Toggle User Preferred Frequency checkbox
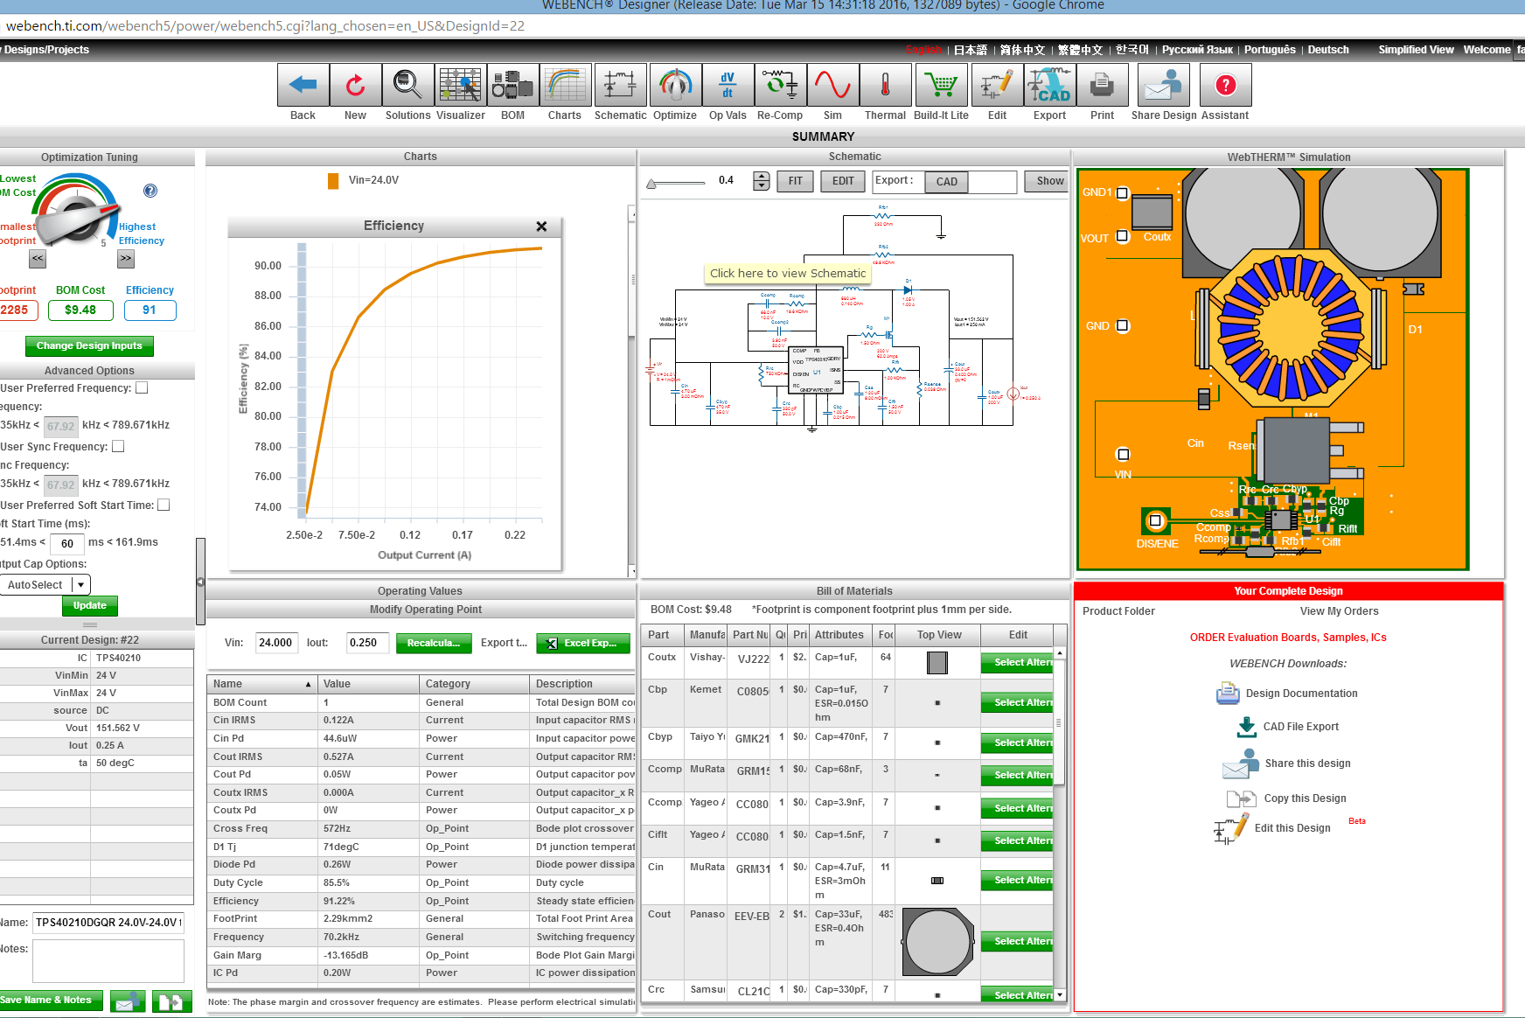Screen dimensions: 1525x1018 click(142, 387)
